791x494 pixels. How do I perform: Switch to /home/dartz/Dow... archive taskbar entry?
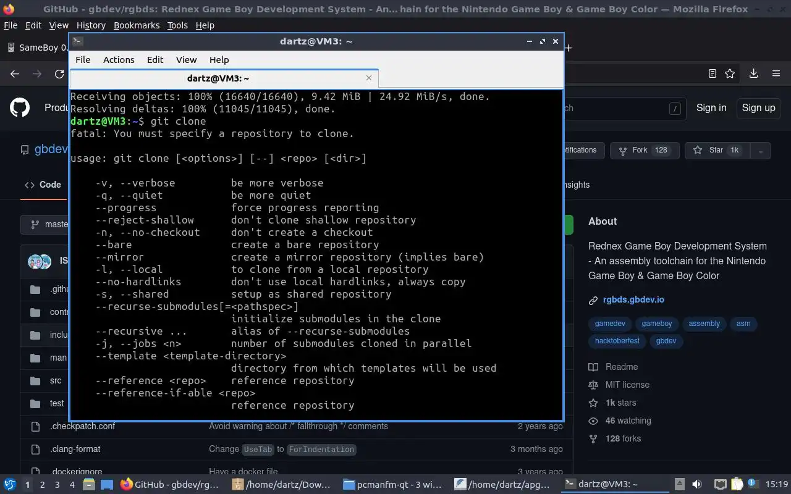(281, 485)
